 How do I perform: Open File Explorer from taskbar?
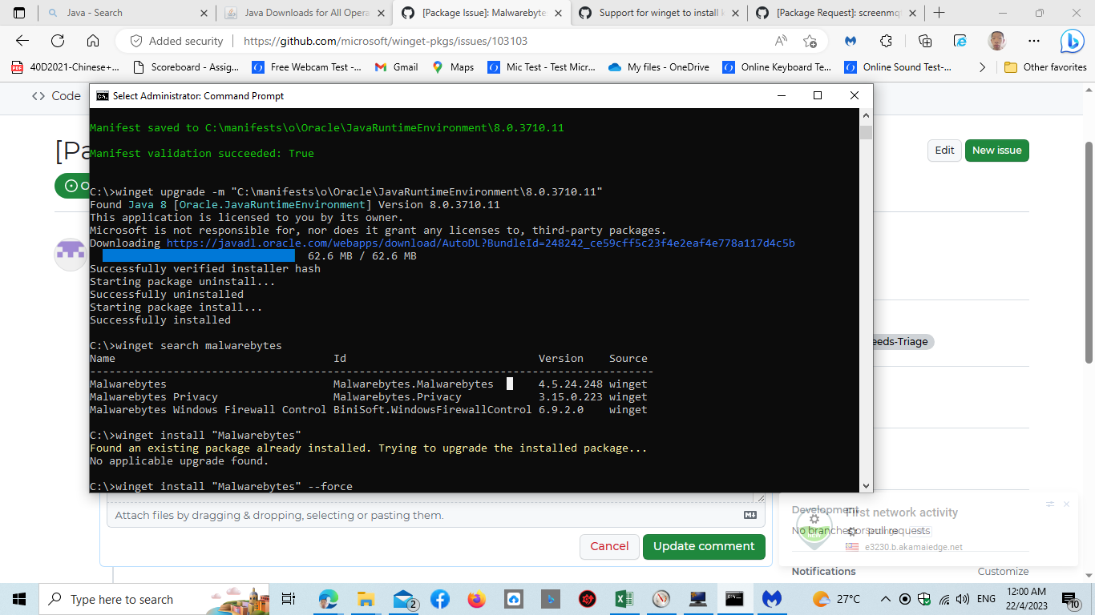click(x=366, y=599)
